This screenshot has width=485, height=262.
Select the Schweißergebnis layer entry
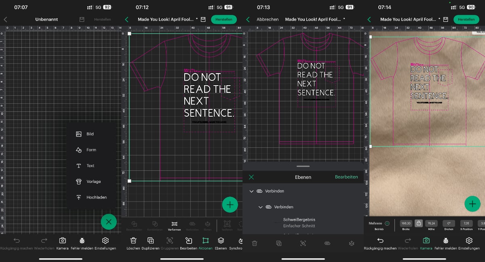pos(299,222)
